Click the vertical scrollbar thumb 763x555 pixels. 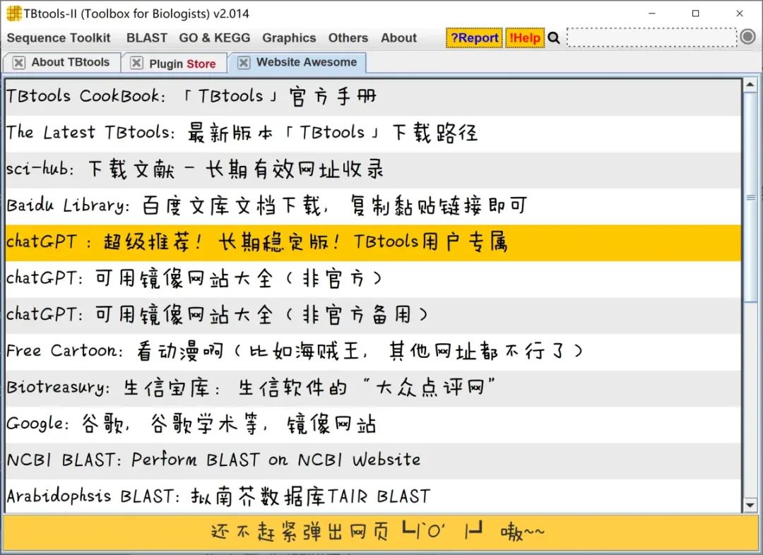[750, 197]
